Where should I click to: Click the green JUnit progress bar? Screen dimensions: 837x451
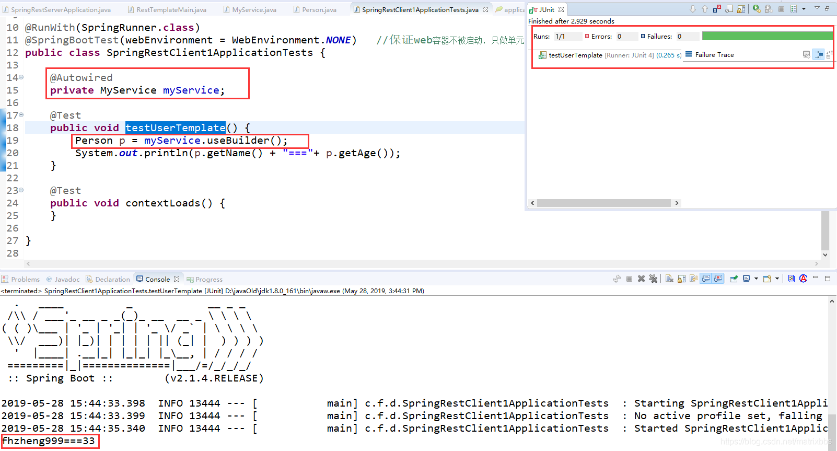(768, 36)
